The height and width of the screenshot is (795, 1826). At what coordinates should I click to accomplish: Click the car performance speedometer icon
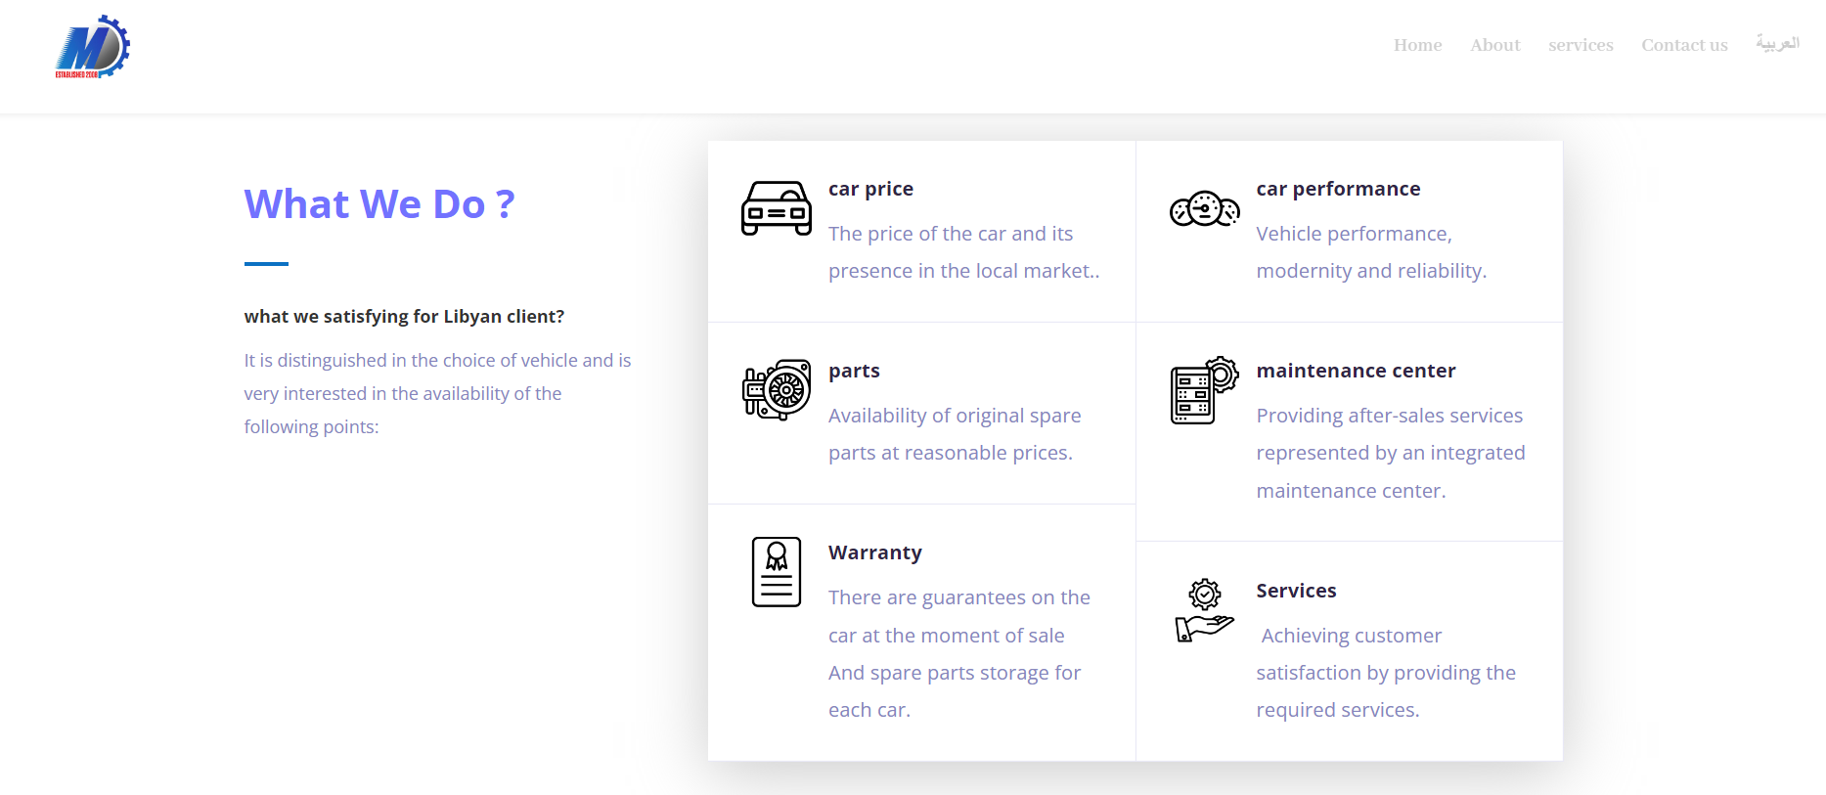1204,208
